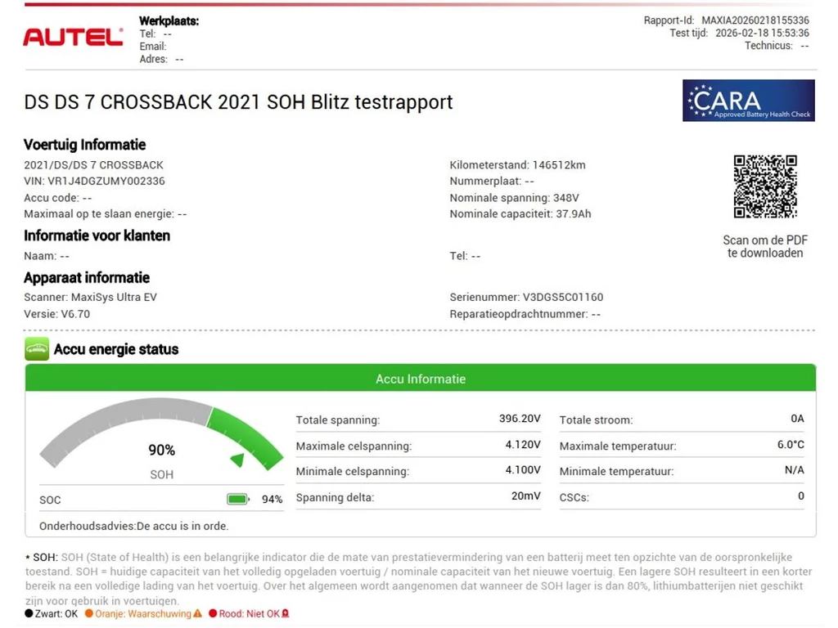Click the black dot next to Zwart: OK

(x=29, y=613)
